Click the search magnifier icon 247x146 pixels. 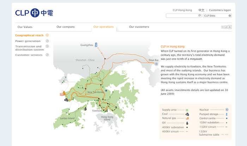coord(199,16)
